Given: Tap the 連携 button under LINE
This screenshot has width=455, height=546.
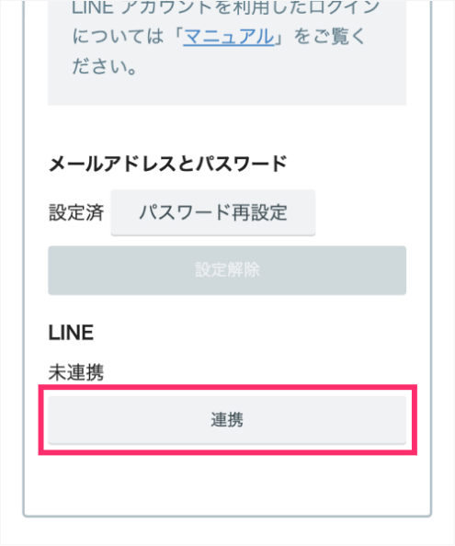Looking at the screenshot, I should click(x=227, y=419).
